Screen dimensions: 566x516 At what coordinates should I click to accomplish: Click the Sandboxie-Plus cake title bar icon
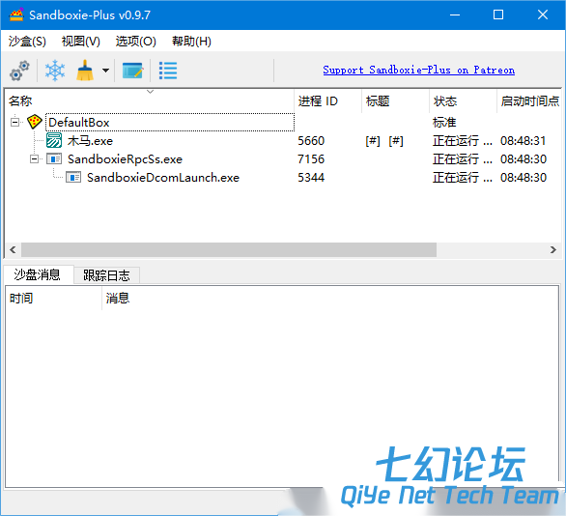point(16,14)
